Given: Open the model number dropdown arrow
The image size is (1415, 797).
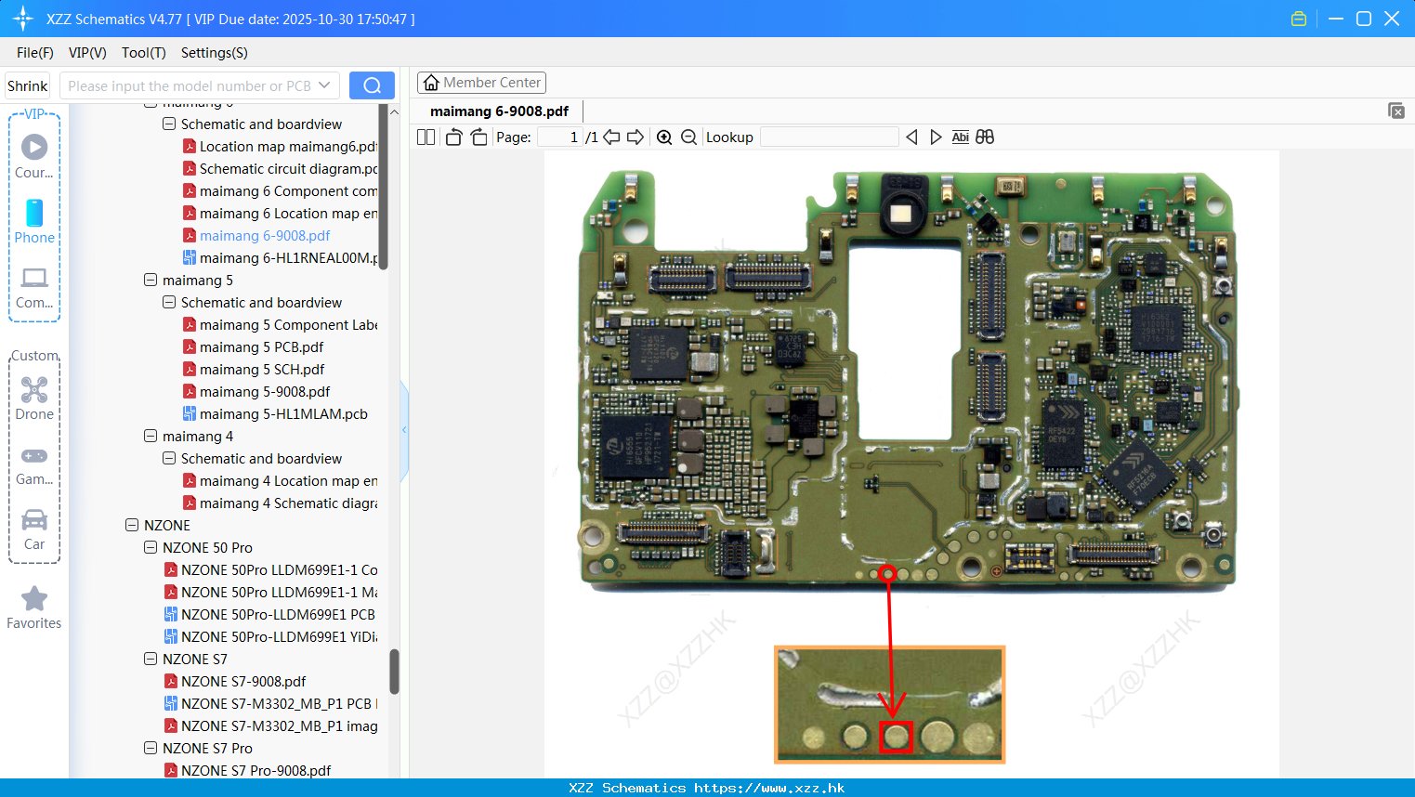Looking at the screenshot, I should click(x=324, y=85).
